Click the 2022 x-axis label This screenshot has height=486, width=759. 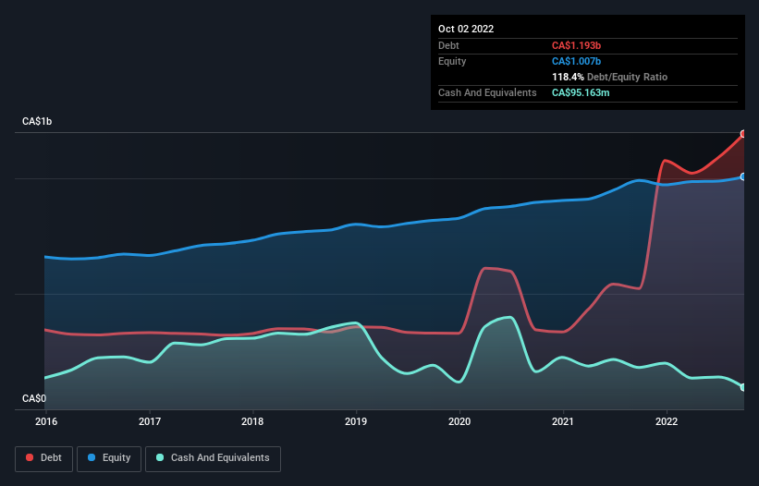(667, 421)
